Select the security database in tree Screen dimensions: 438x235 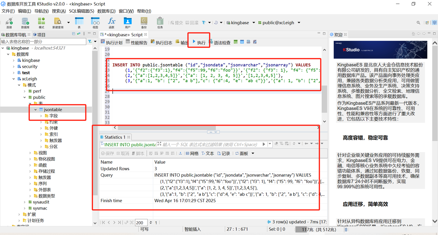(x=27, y=66)
